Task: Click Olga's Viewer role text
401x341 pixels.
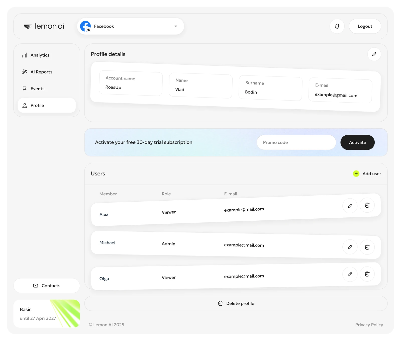Action: pos(169,278)
